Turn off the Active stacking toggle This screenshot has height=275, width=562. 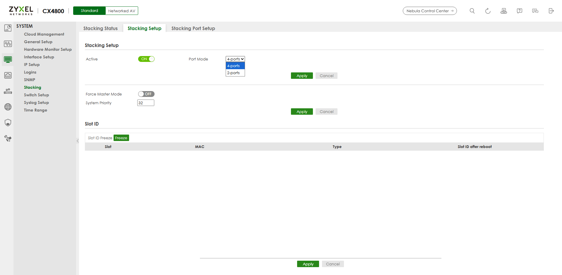(146, 59)
